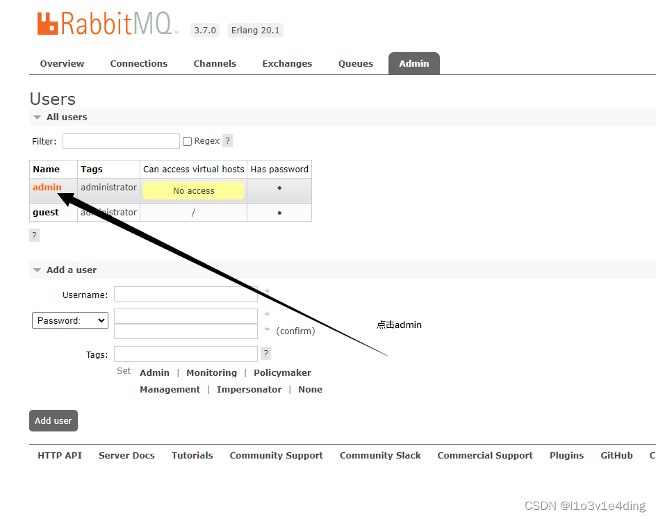Click the RabbitMQ logo
This screenshot has height=519, width=656.
point(108,24)
